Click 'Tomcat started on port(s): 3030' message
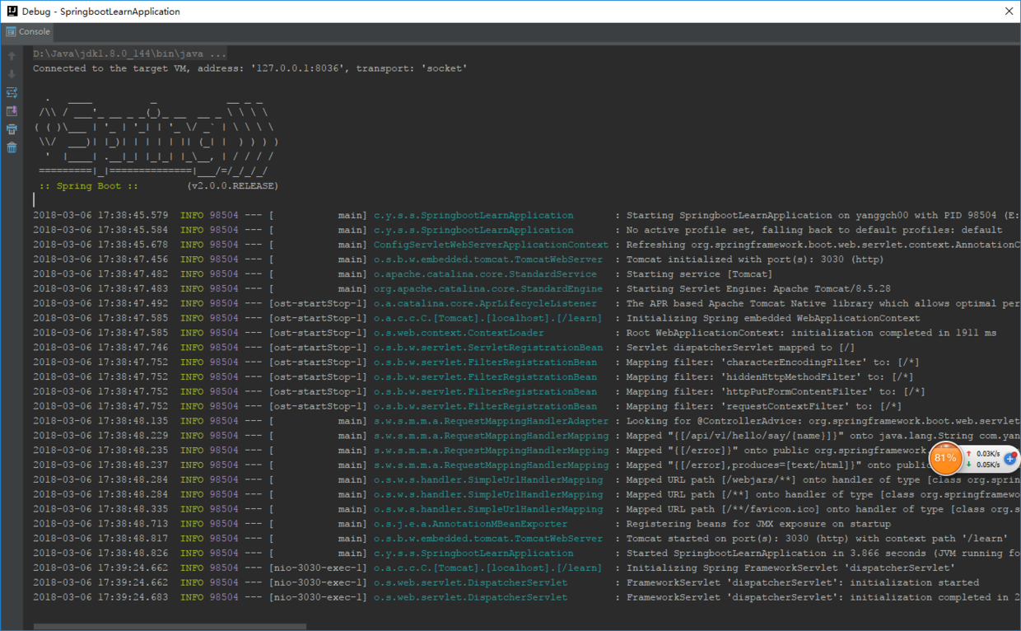 [x=817, y=539]
